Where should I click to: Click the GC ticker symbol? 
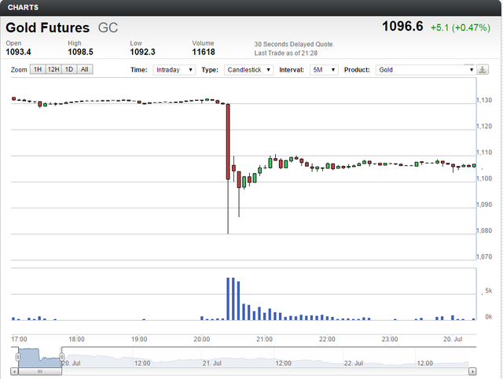(108, 28)
